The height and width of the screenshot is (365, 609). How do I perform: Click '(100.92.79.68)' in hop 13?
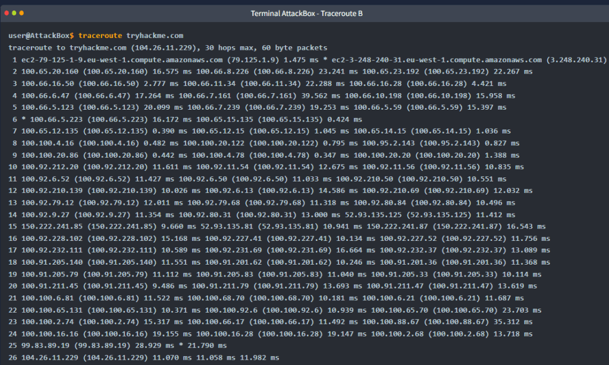[x=275, y=202]
